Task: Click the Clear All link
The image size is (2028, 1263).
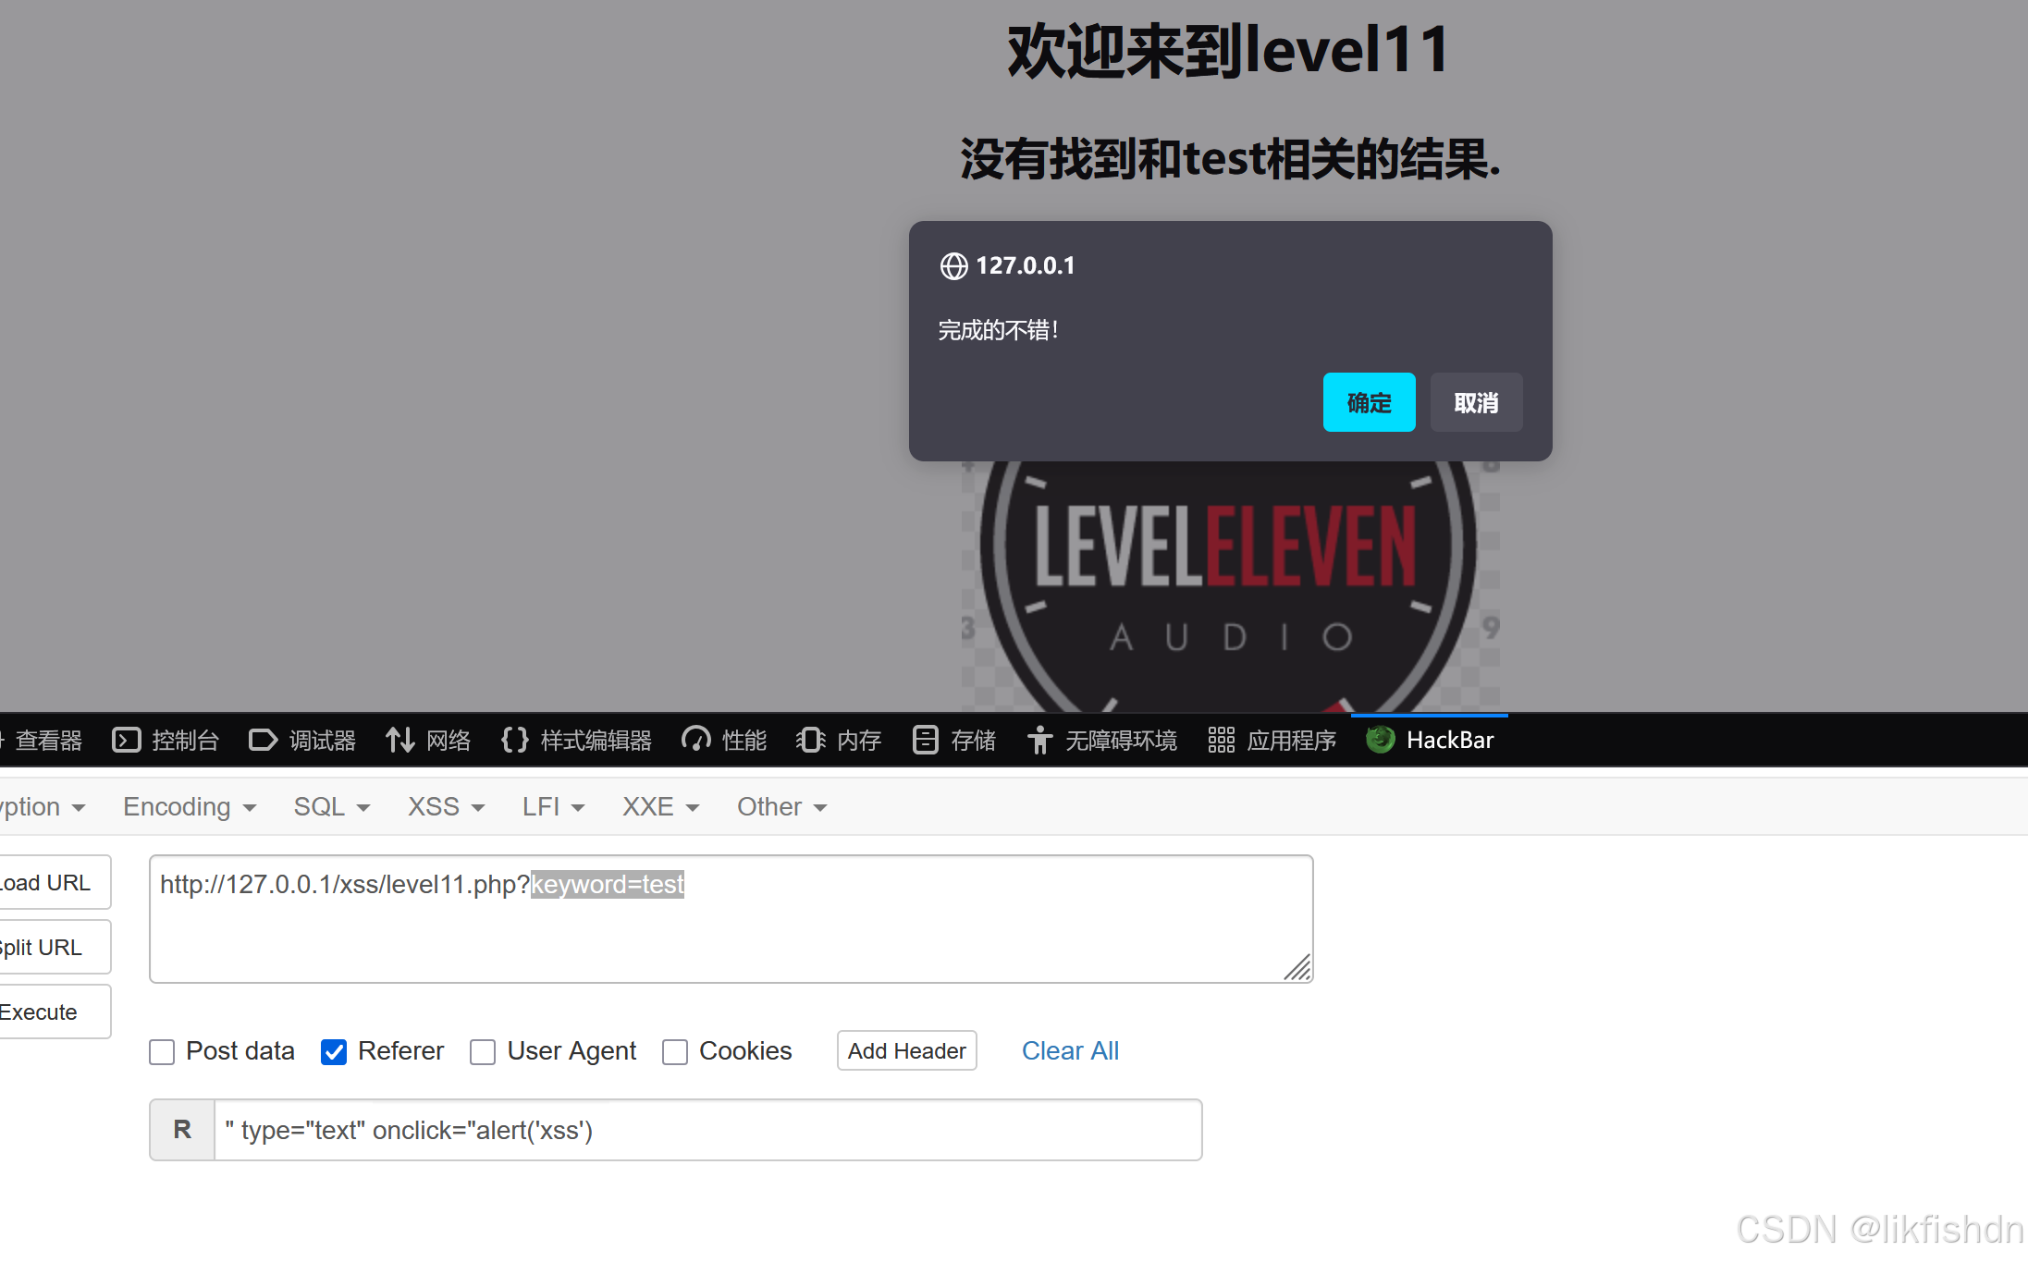Action: [x=1069, y=1051]
